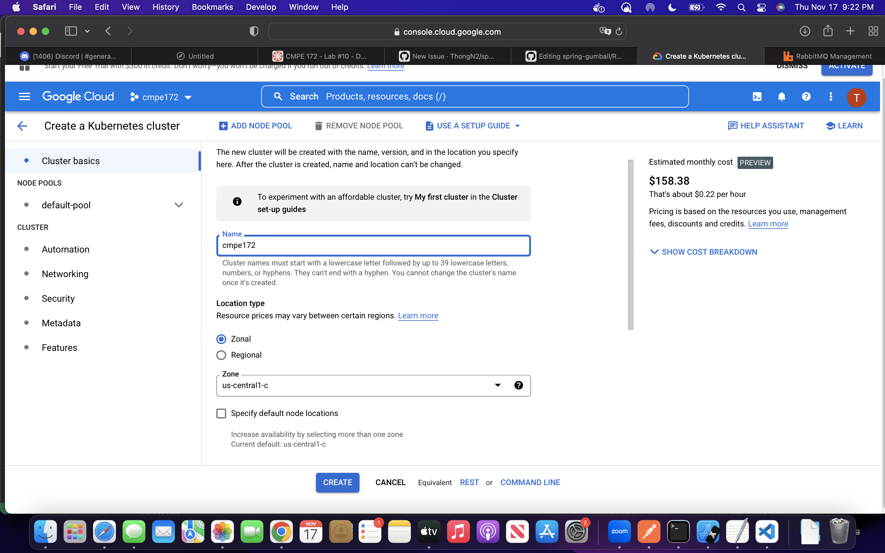Open the COMMAND LINE equivalent link
Image resolution: width=885 pixels, height=553 pixels.
click(530, 482)
